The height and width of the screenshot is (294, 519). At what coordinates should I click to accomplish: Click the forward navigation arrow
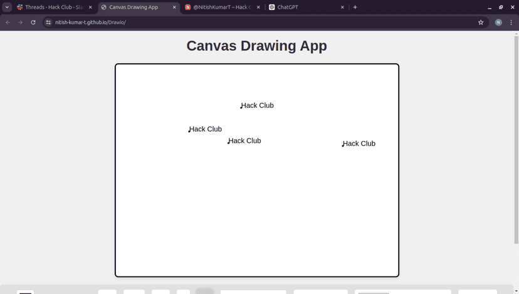[x=21, y=22]
